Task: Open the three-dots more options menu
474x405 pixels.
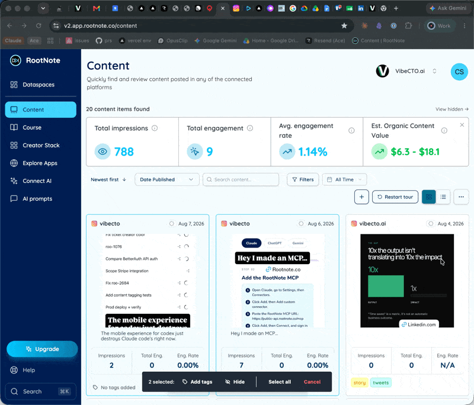Action: coord(461,197)
